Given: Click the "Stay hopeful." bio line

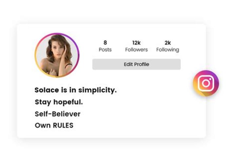Looking at the screenshot, I should click(59, 102).
